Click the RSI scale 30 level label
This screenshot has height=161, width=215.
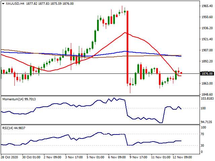point(202,145)
